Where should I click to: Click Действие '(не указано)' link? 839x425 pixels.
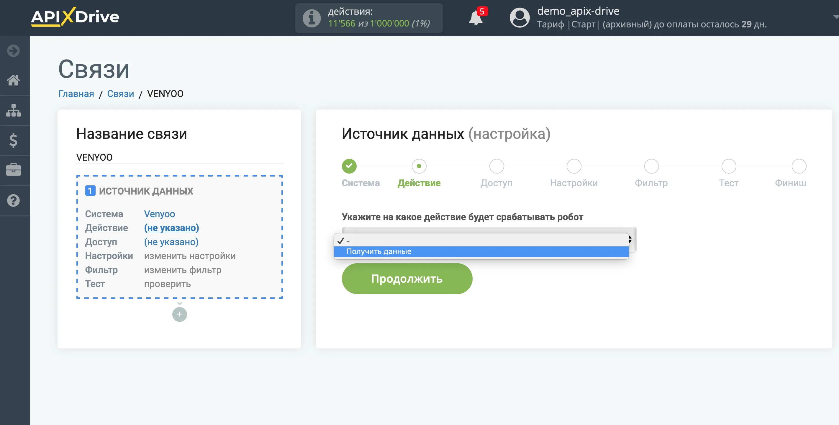coord(172,228)
